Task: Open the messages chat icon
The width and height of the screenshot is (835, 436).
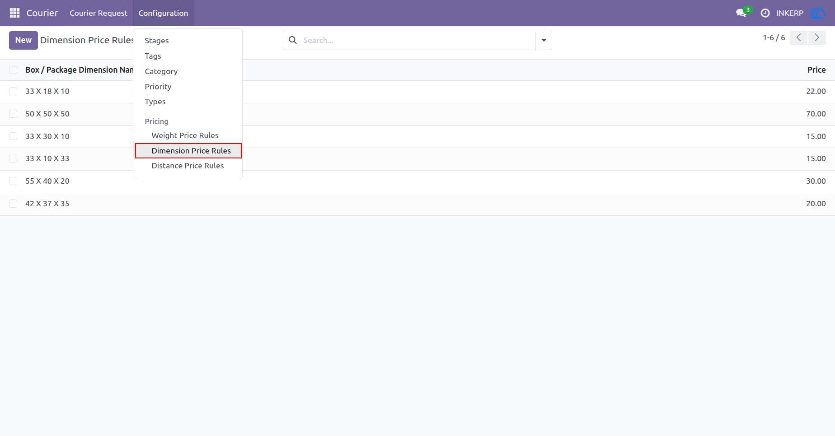Action: (741, 13)
